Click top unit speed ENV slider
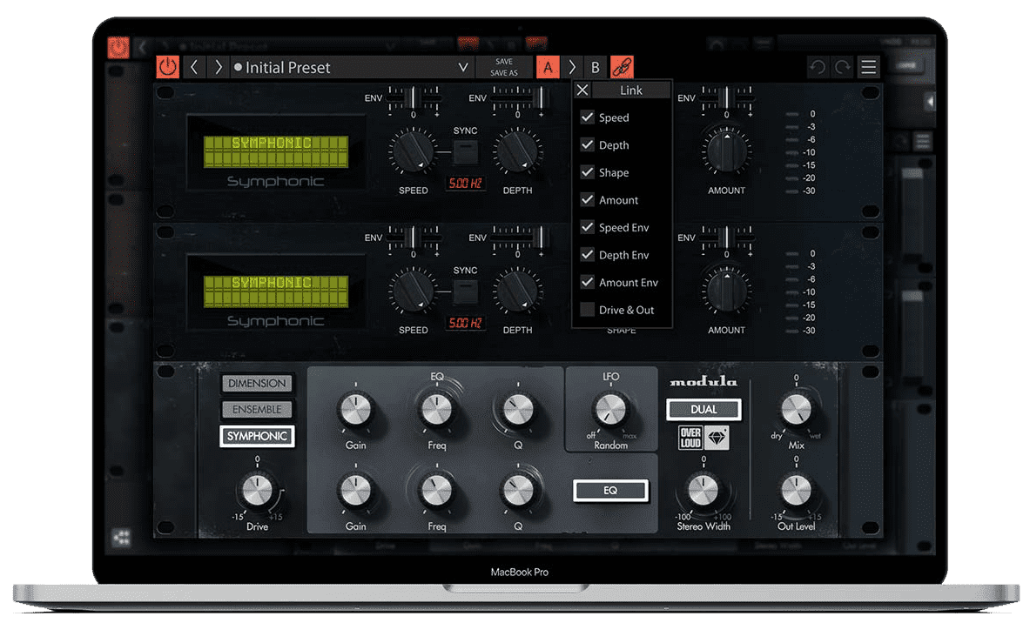The width and height of the screenshot is (1030, 623). tap(414, 98)
